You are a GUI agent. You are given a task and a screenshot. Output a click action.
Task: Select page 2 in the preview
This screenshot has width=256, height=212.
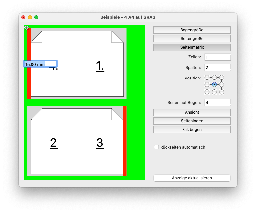tap(54, 141)
